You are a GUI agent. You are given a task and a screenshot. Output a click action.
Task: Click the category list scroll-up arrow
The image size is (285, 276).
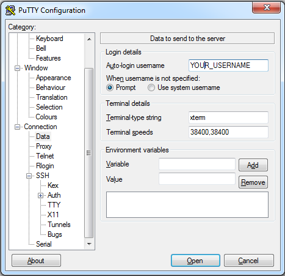(x=89, y=39)
